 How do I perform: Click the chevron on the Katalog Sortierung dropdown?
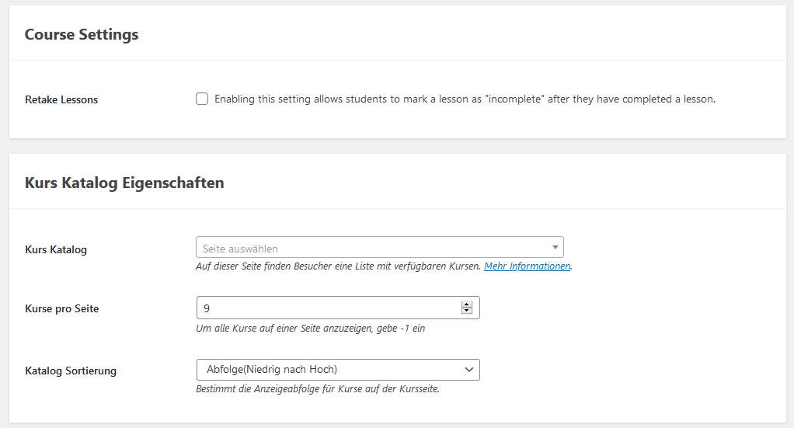[468, 369]
